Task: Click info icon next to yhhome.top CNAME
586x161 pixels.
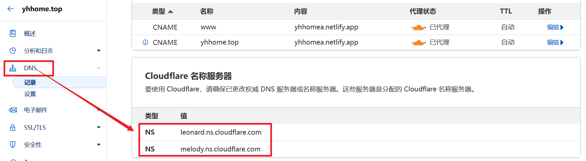Action: pyautogui.click(x=145, y=42)
